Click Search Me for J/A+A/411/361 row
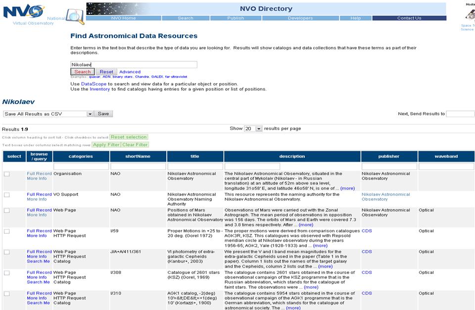Viewport: 475px width, 310px height. point(38,261)
